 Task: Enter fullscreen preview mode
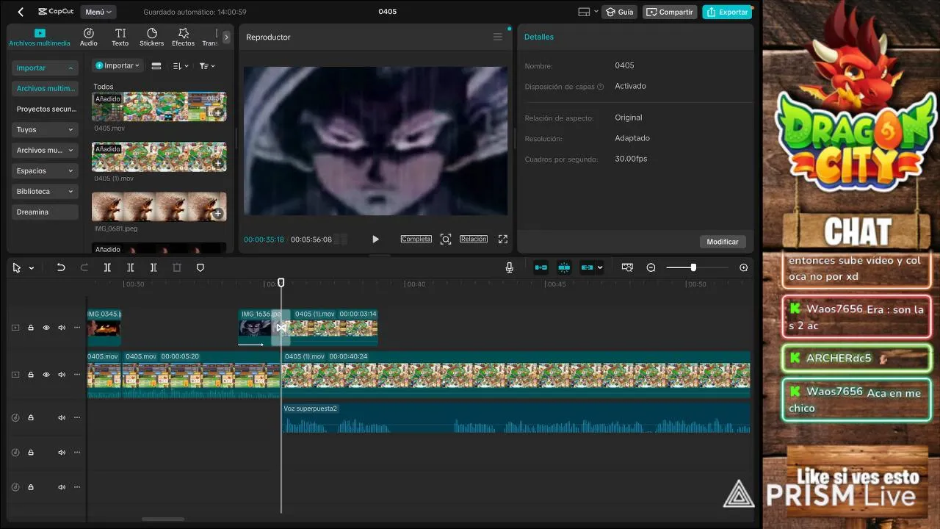(503, 239)
